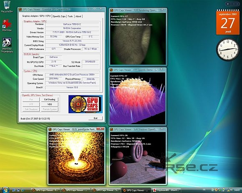The image size is (242, 193).
Task: Click the empty Bus Transfer Rate field
Action: [x=90, y=66]
